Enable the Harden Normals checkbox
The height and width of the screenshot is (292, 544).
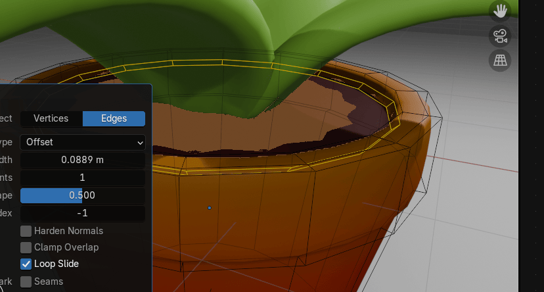26,231
